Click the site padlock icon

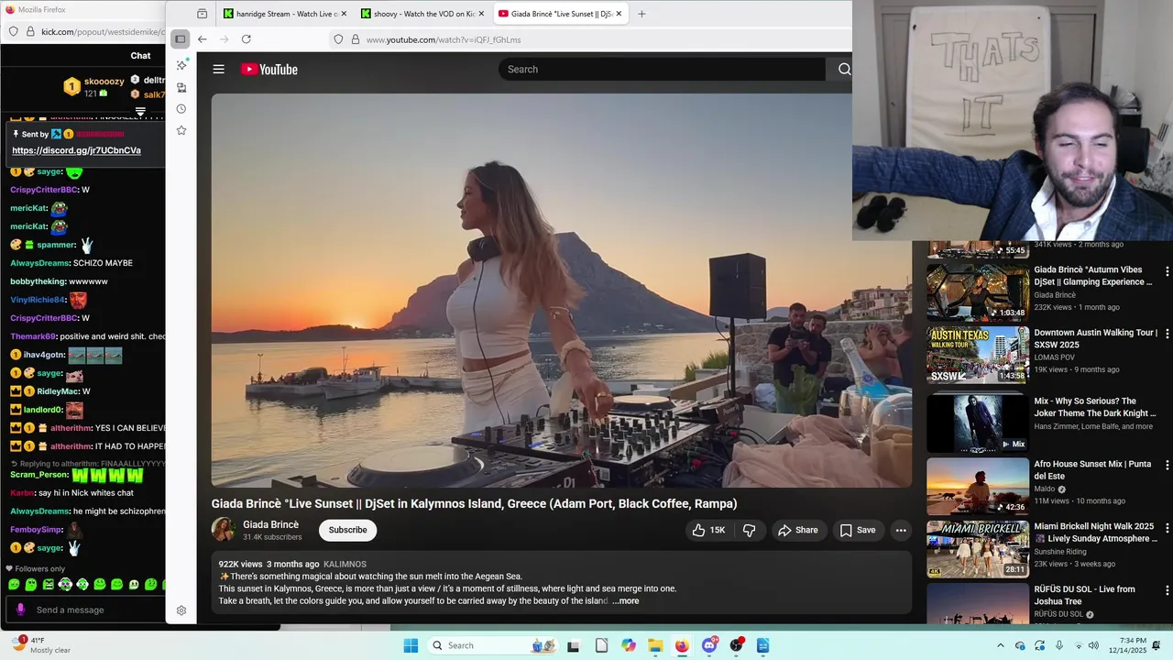tap(355, 39)
